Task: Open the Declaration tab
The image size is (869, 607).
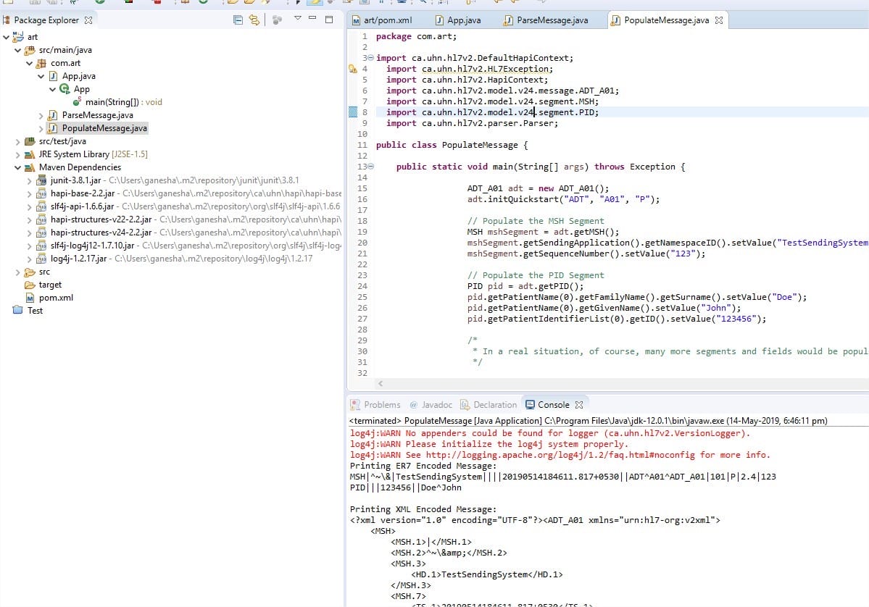Action: tap(488, 405)
